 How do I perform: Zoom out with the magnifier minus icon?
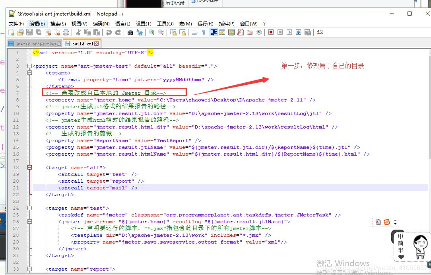(x=161, y=33)
